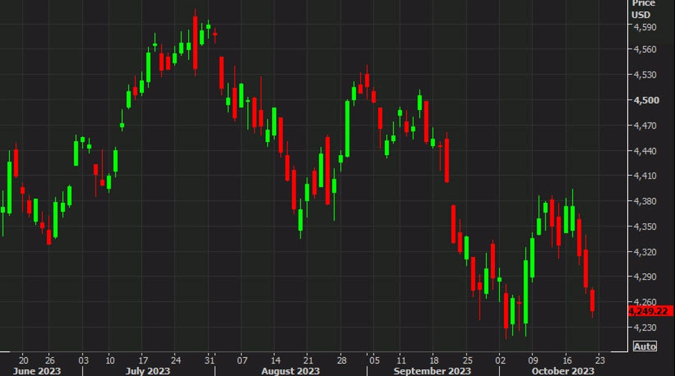Click the USD currency label
Screen dimensions: 675x376
(x=641, y=15)
